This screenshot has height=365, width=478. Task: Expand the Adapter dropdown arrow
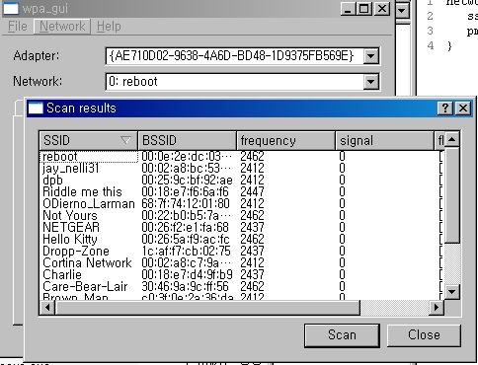click(x=370, y=56)
